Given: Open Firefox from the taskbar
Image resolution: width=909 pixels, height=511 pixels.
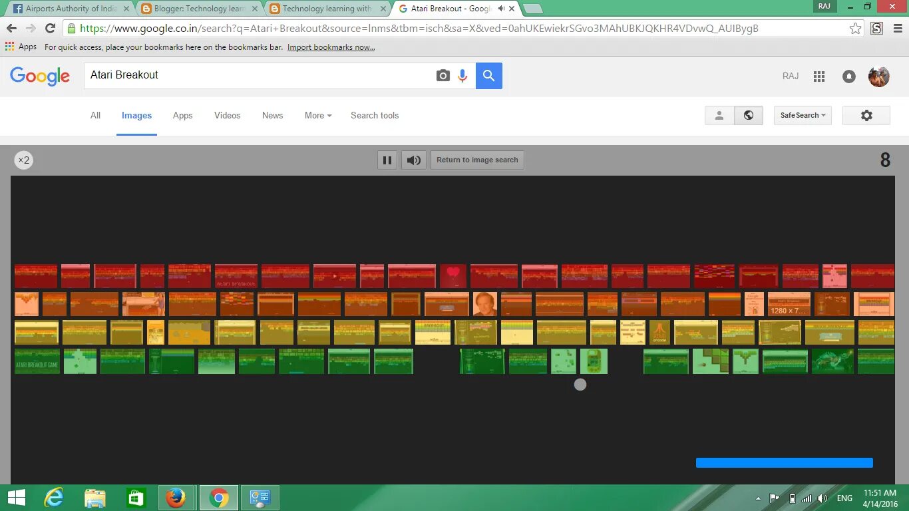Looking at the screenshot, I should pyautogui.click(x=176, y=498).
